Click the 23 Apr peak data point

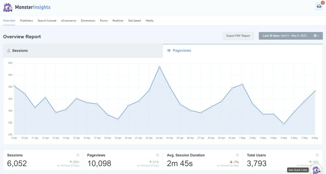(159, 67)
